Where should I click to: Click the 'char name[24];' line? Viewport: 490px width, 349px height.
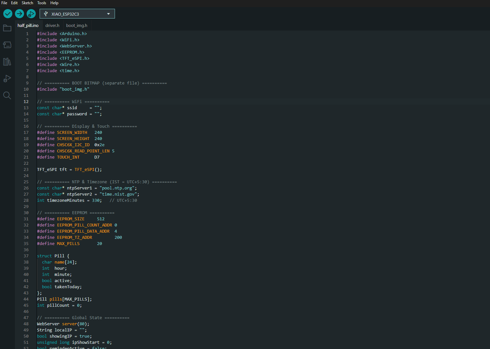[59, 262]
